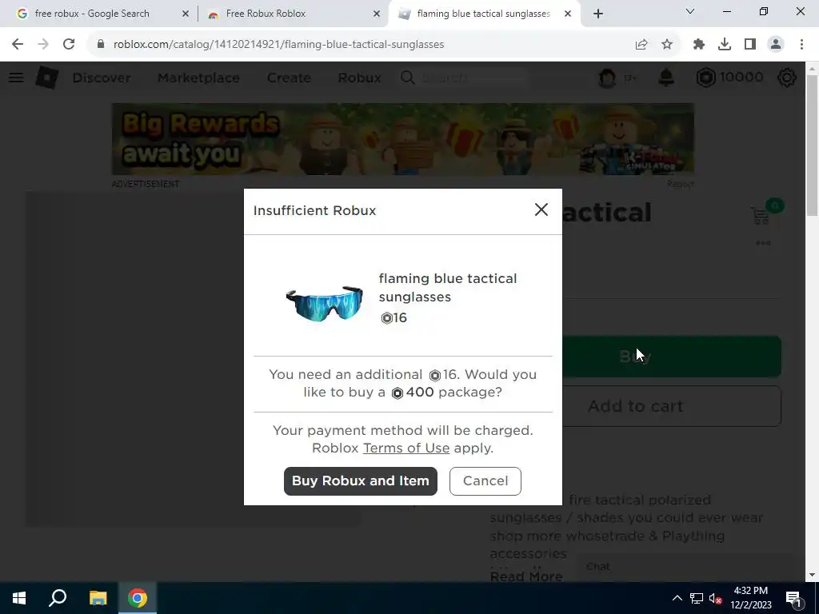Click the network tray icon
Image resolution: width=819 pixels, height=614 pixels.
(x=697, y=598)
